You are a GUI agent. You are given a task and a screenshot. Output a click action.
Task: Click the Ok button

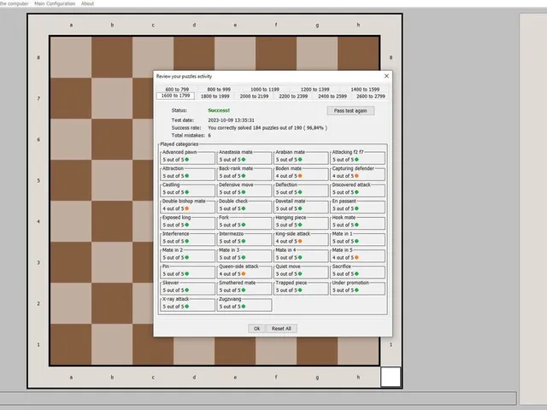[x=256, y=328]
